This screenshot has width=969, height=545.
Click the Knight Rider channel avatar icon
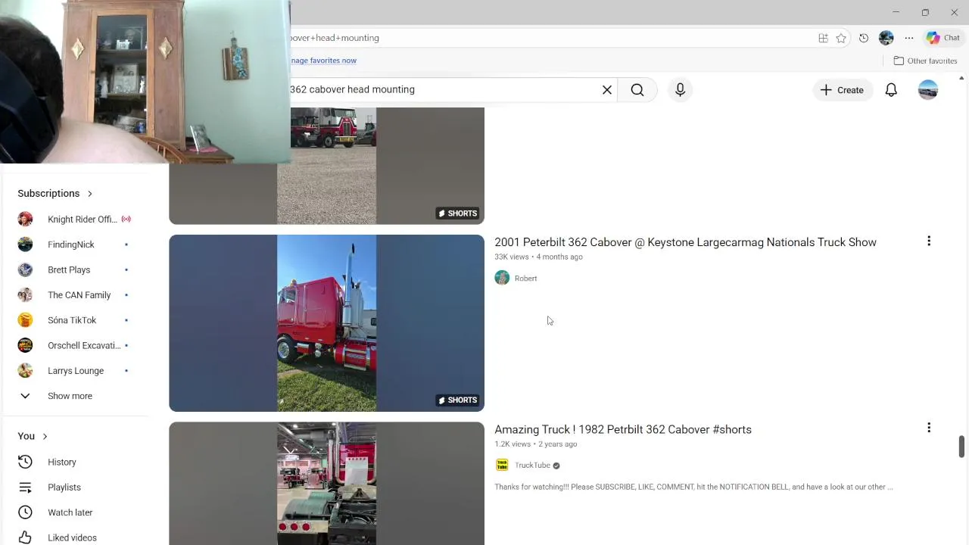25,220
